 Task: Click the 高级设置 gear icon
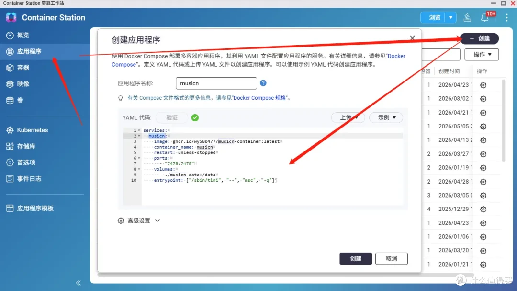point(121,221)
